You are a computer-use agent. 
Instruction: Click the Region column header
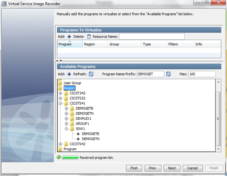(95, 44)
